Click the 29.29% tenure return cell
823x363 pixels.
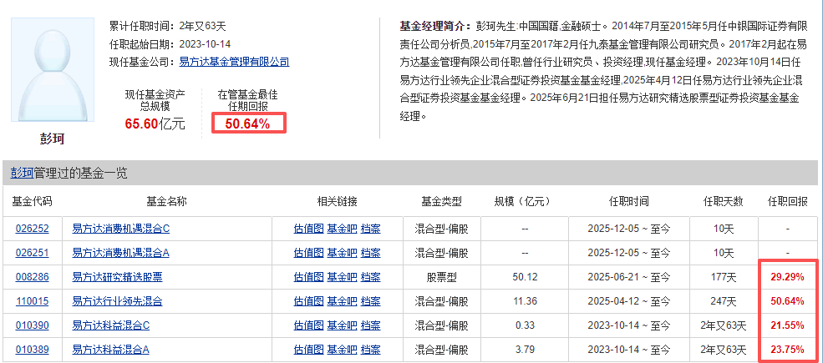click(787, 277)
